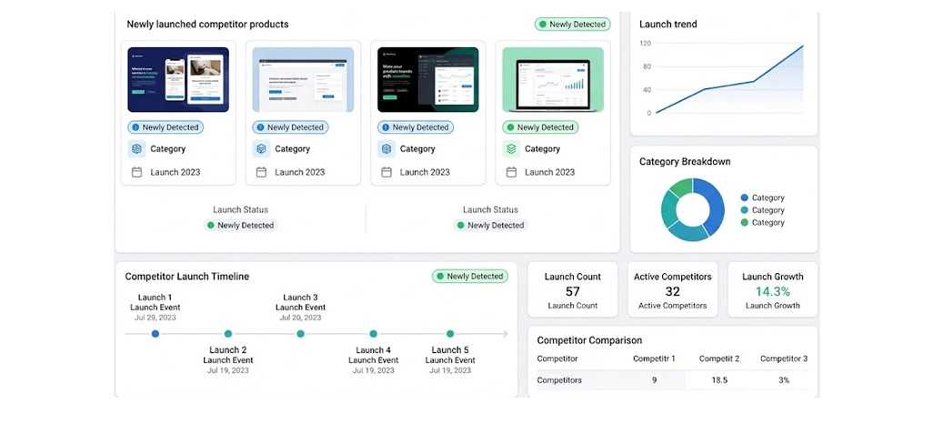Screen dimensions: 933x424
Task: Click the Newly Detected pill under the left Launch Status label
Action: (240, 225)
